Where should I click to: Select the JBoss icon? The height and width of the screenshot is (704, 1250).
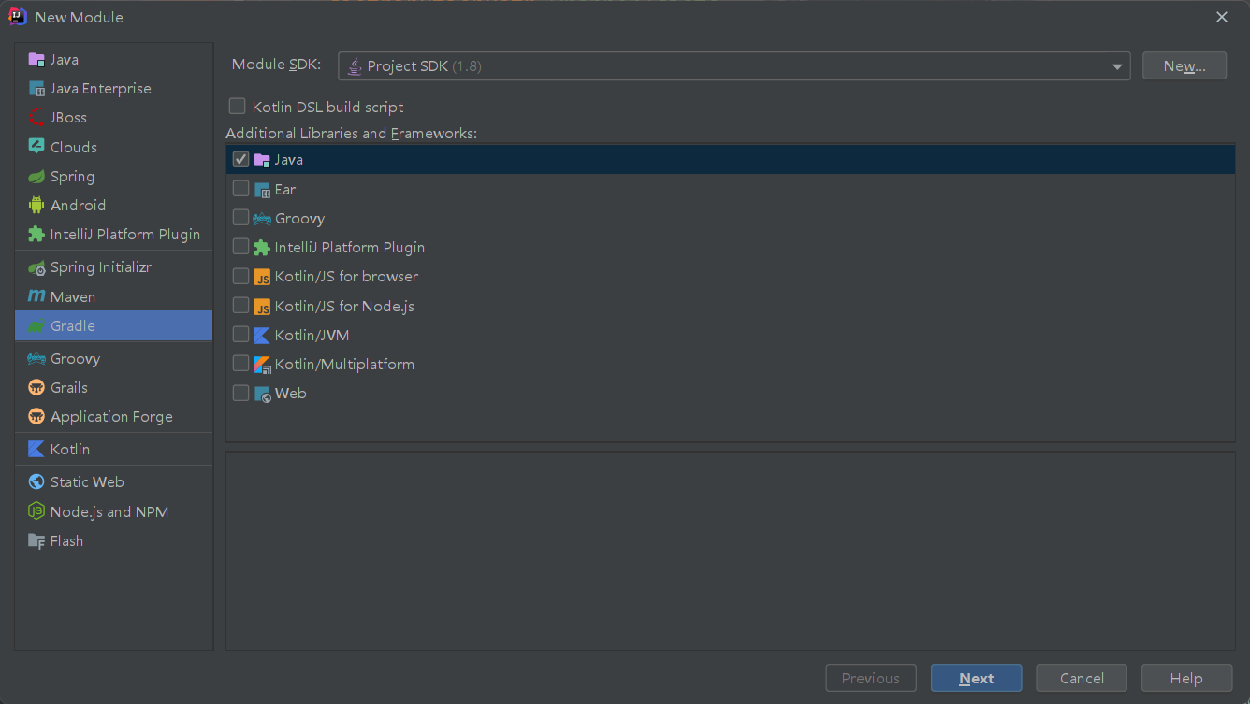point(36,118)
